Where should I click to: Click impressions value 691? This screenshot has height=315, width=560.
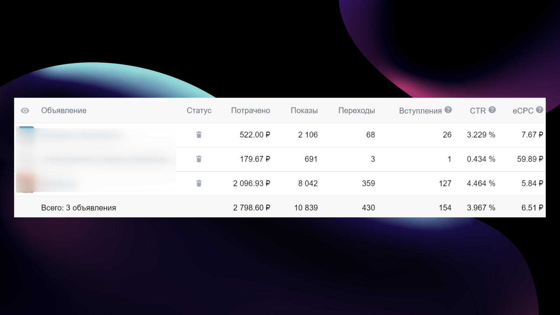click(x=311, y=159)
